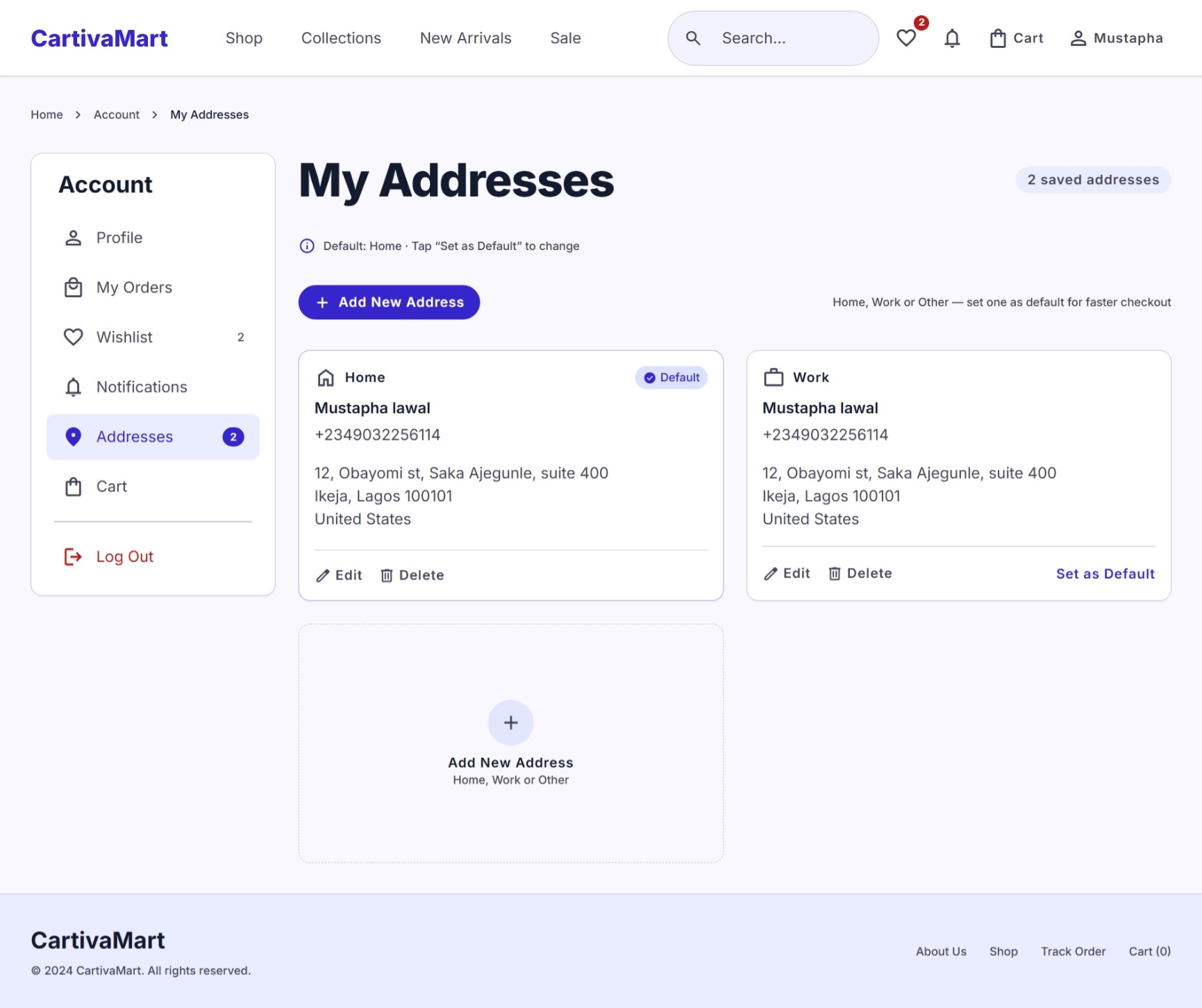The image size is (1202, 1008).
Task: Click the circular plus icon in empty card
Action: click(x=511, y=723)
